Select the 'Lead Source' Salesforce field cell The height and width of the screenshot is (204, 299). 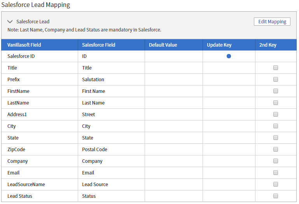pos(111,184)
